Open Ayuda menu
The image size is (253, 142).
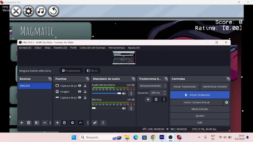pyautogui.click(x=134, y=48)
